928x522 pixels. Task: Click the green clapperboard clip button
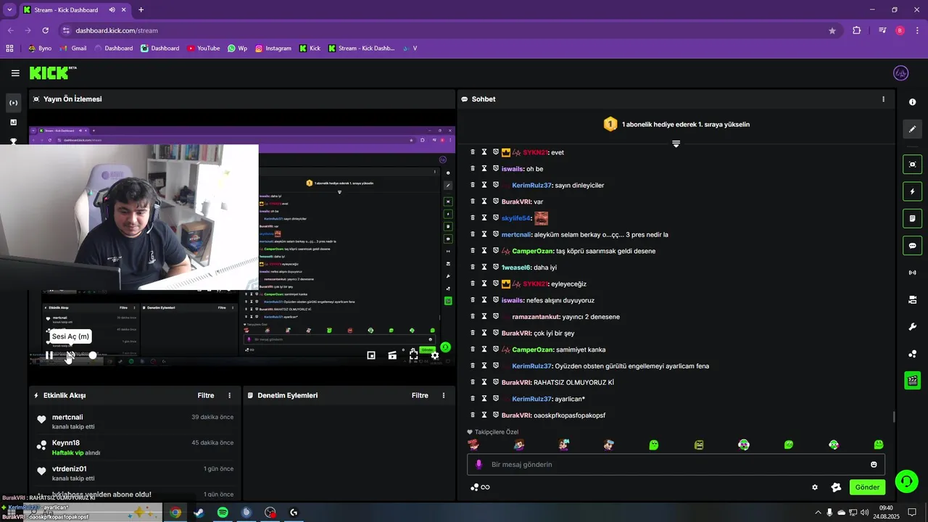click(x=912, y=380)
